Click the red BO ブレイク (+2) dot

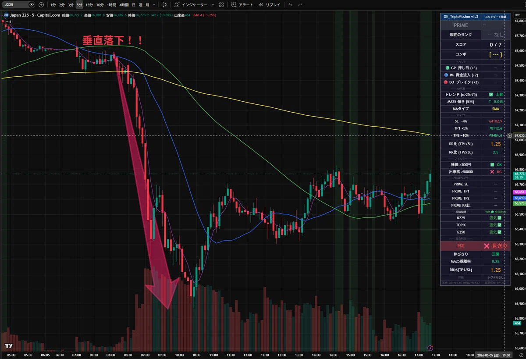point(446,82)
